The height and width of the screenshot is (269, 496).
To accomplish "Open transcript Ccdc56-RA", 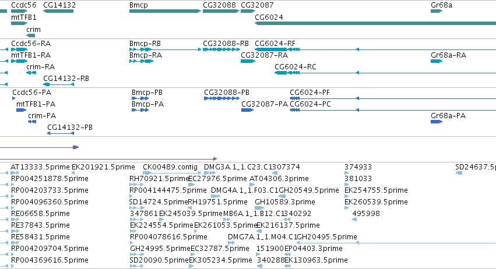I will coord(31,43).
